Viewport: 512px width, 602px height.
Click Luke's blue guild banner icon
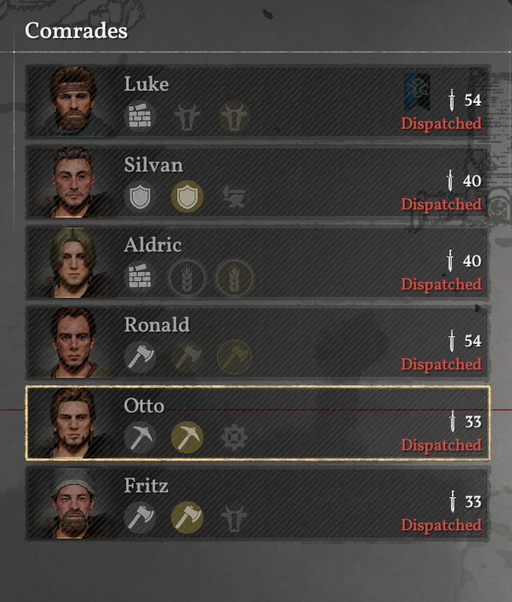(x=417, y=92)
